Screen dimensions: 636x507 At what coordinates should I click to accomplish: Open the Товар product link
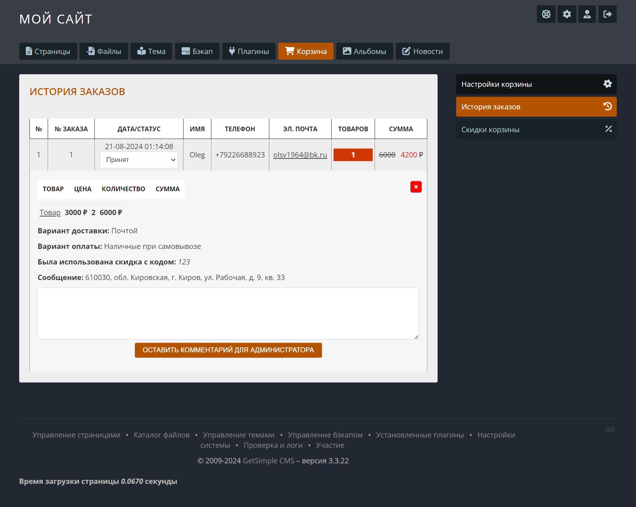[50, 212]
